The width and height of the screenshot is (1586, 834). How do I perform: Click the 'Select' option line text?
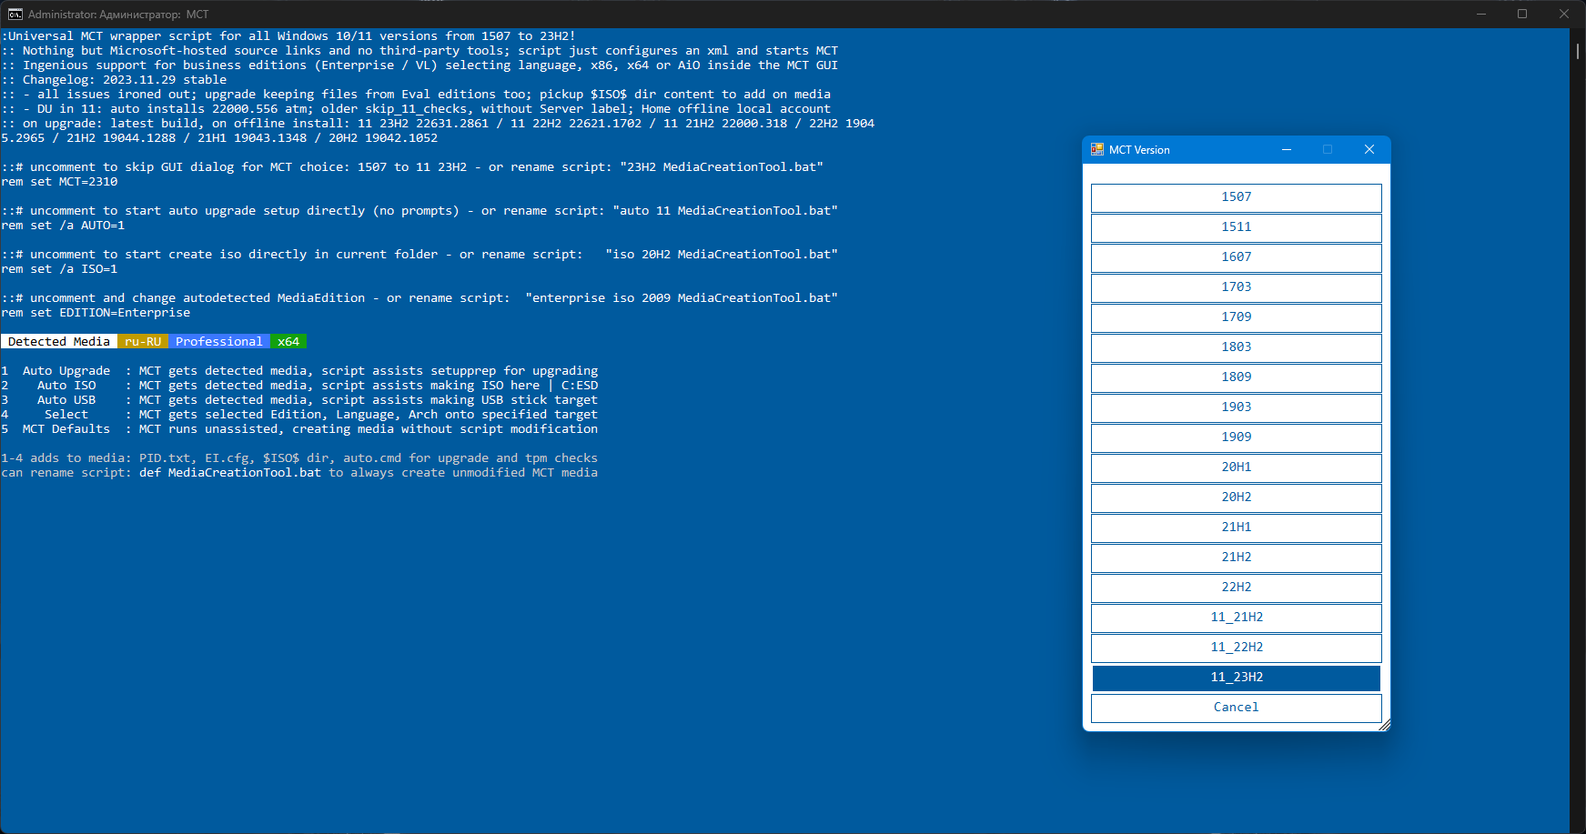click(x=66, y=415)
